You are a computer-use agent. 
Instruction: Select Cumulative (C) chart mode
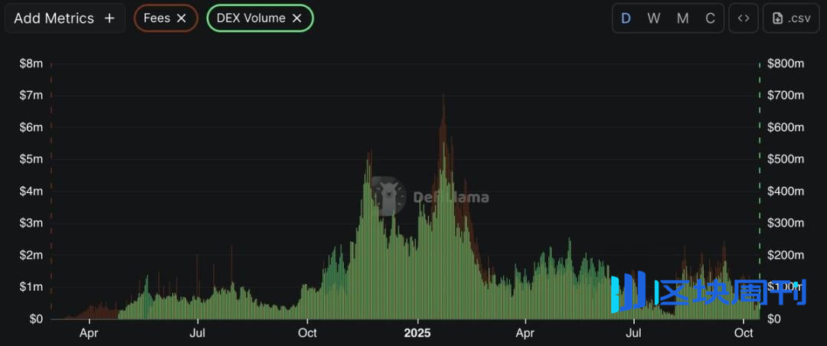click(710, 18)
